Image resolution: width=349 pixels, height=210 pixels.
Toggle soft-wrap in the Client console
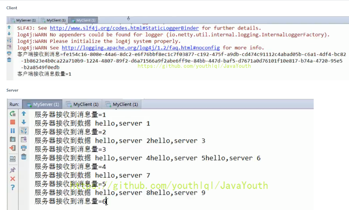coord(9,40)
